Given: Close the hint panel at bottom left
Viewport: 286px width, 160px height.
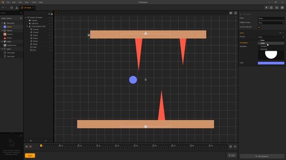Looking at the screenshot, I should [x=21, y=136].
